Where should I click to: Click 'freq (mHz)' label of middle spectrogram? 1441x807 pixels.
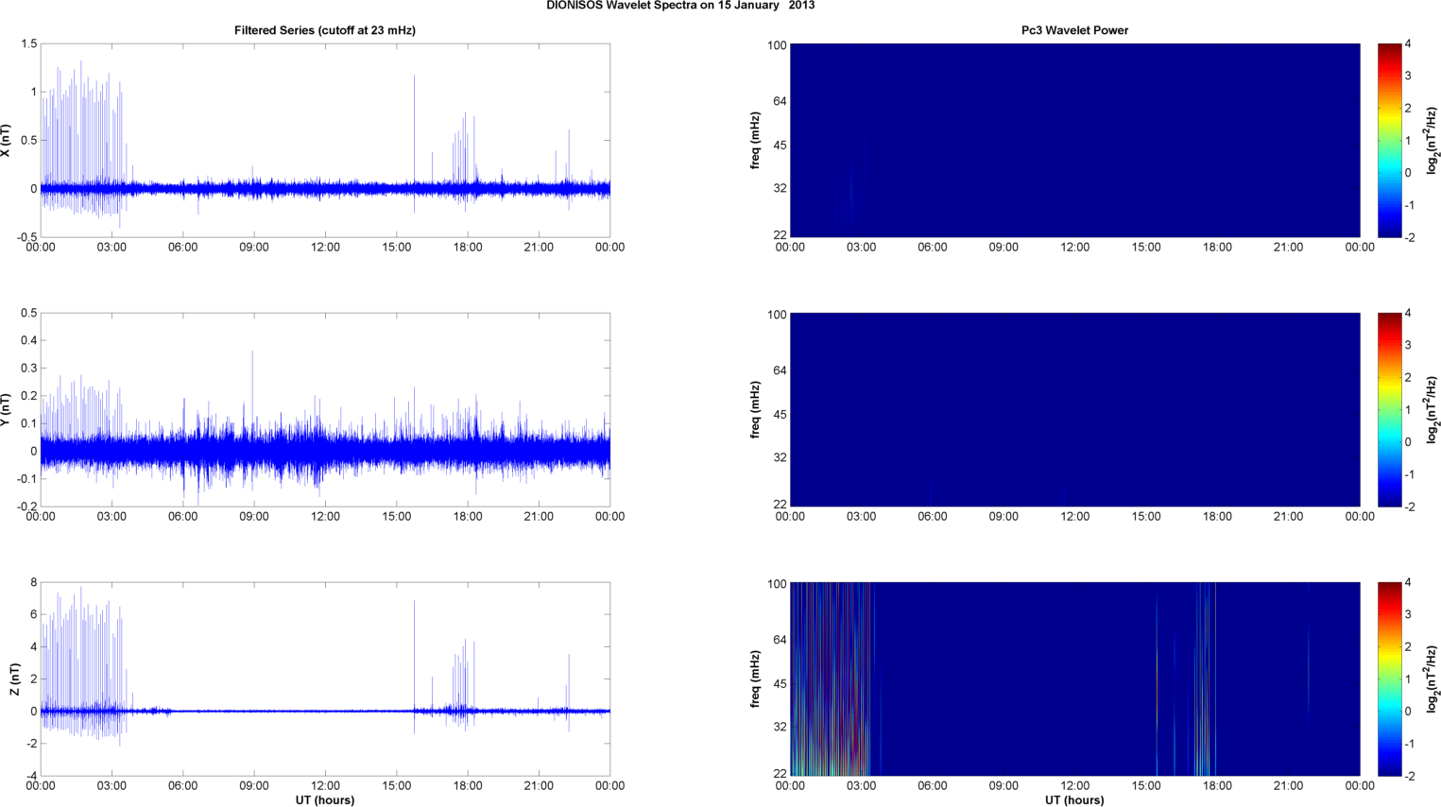[x=756, y=410]
